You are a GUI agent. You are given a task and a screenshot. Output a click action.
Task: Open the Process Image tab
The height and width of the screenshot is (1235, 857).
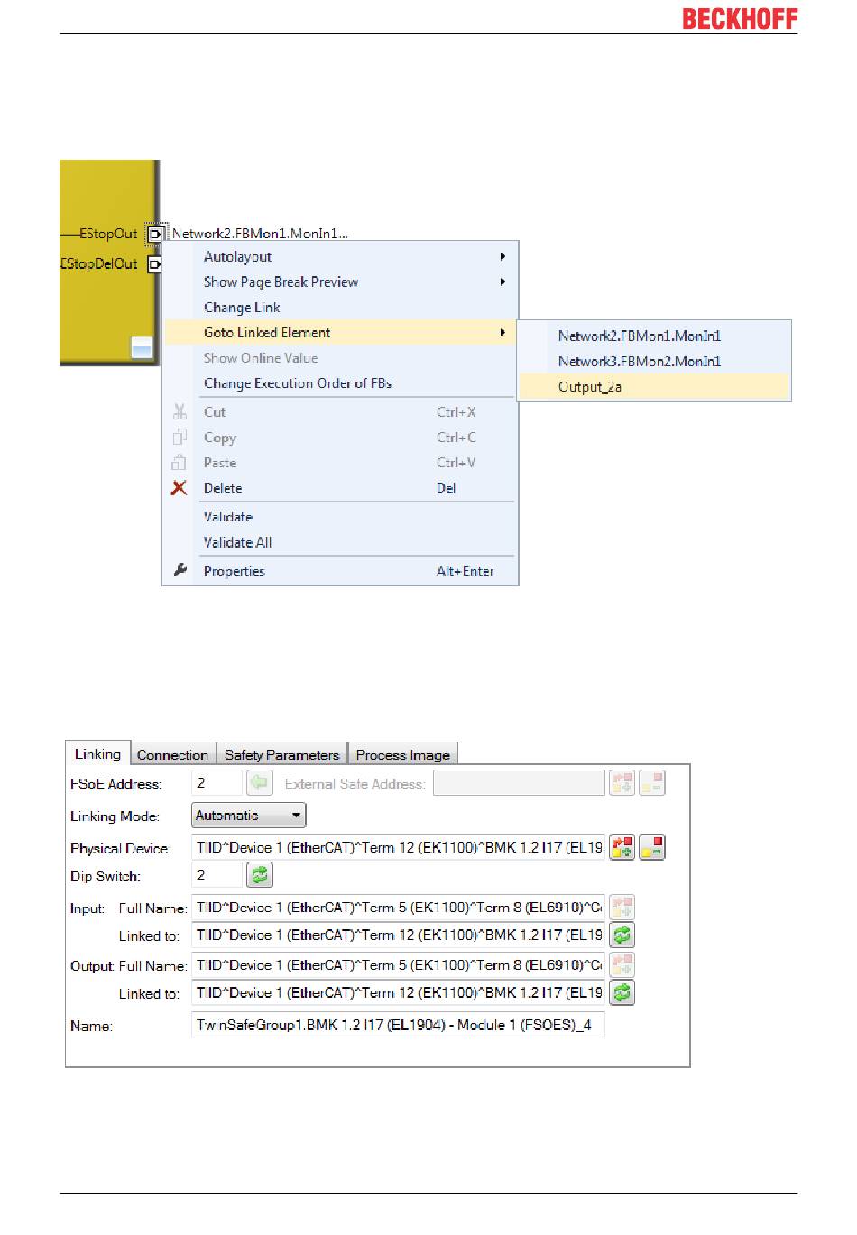[x=402, y=755]
